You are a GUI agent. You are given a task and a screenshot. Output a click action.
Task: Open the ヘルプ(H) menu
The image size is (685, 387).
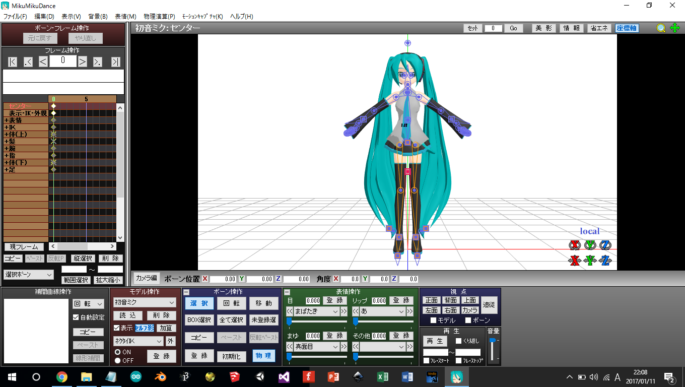242,17
